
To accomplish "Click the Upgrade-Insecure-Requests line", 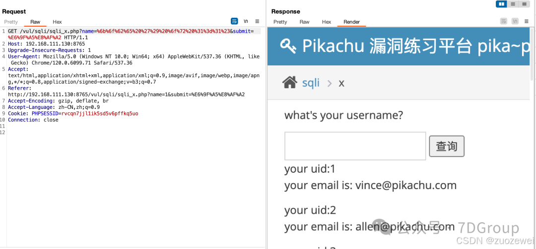I will tap(49, 50).
